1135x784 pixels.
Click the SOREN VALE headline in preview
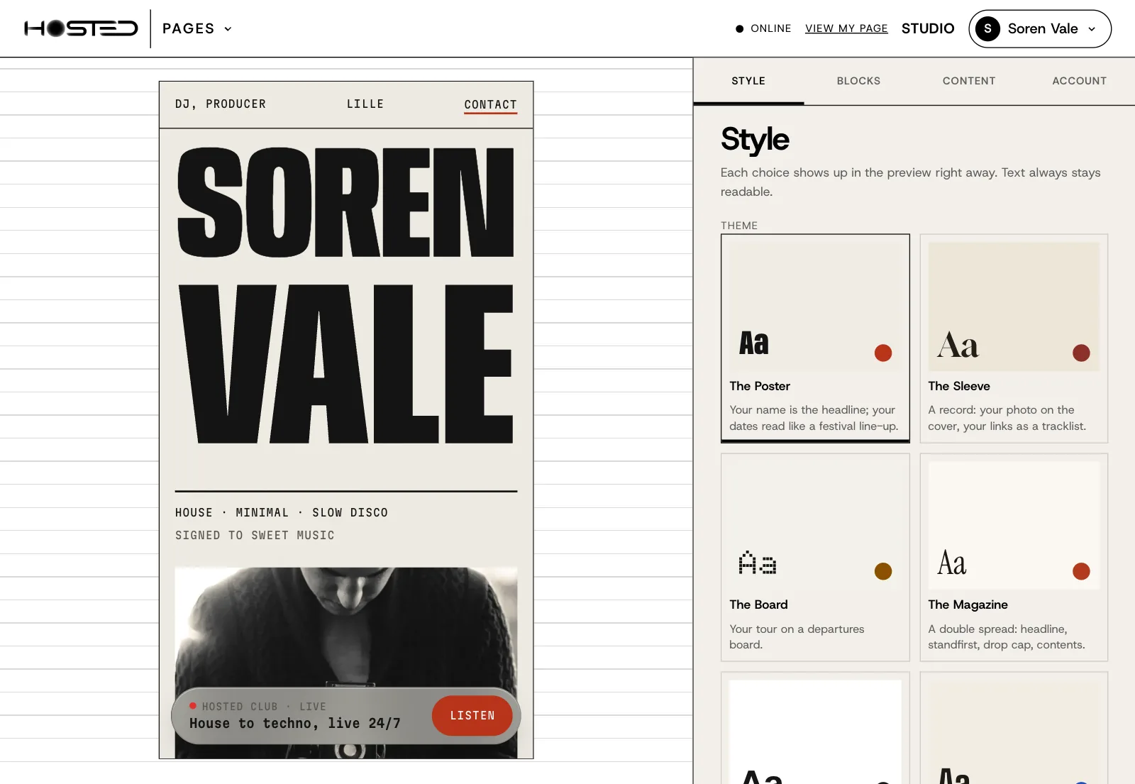(345, 295)
